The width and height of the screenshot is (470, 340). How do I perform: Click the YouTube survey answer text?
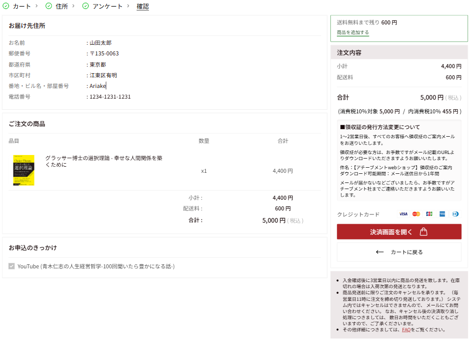point(96,266)
